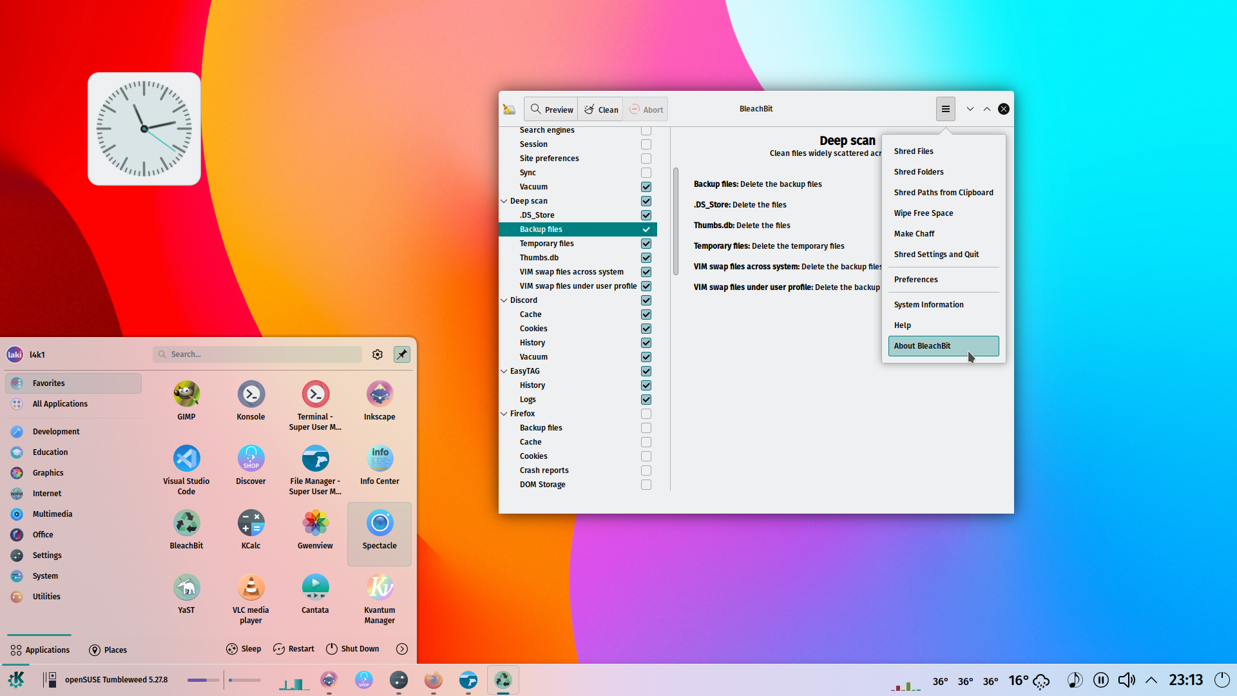Click About BleachBit menu entry

943,346
